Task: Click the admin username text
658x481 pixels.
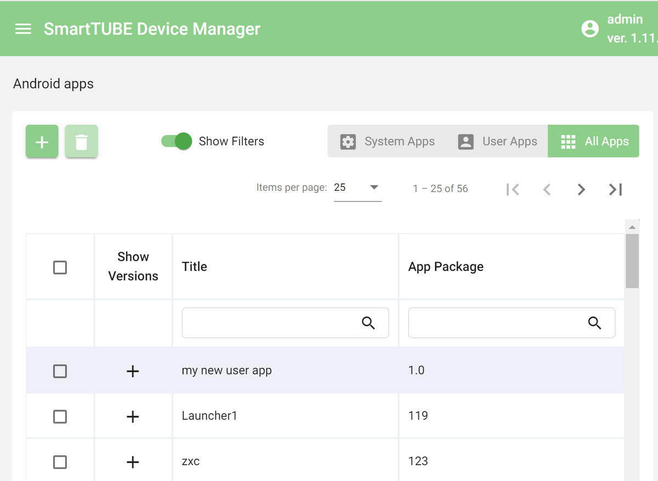Action: point(625,19)
